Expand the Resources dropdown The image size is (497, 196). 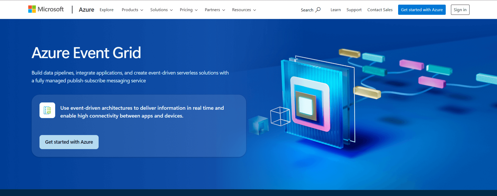point(244,10)
